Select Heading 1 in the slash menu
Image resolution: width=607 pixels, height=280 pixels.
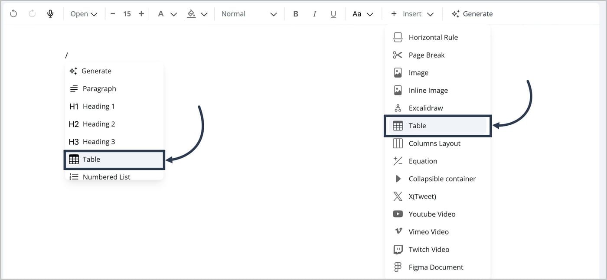tap(114, 107)
